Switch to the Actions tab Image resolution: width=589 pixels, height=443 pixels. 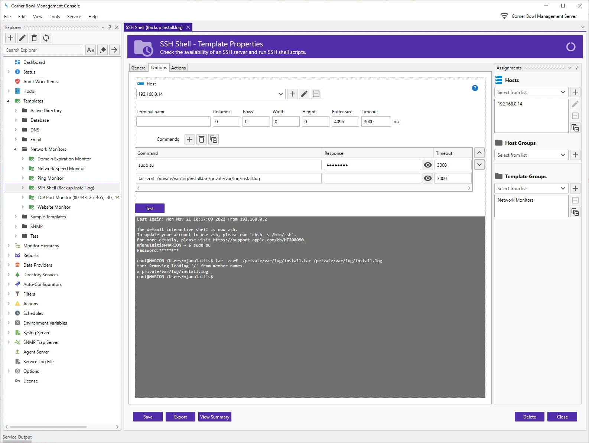pyautogui.click(x=178, y=68)
